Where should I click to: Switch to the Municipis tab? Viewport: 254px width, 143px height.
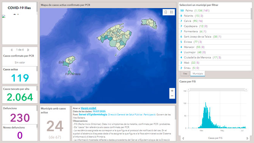[x=198, y=74]
